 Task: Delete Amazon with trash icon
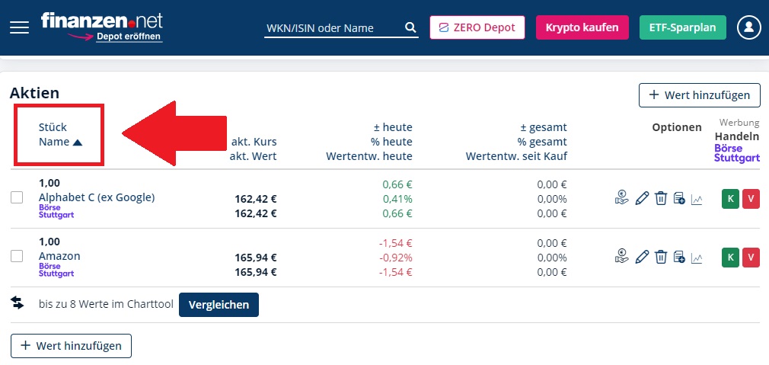click(x=661, y=257)
